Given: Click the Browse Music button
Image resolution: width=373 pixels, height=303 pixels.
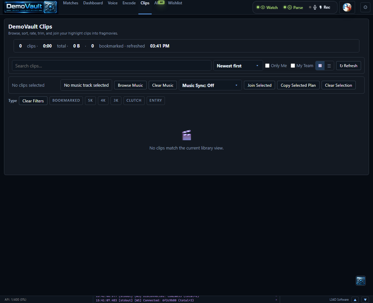Looking at the screenshot, I should pyautogui.click(x=130, y=85).
